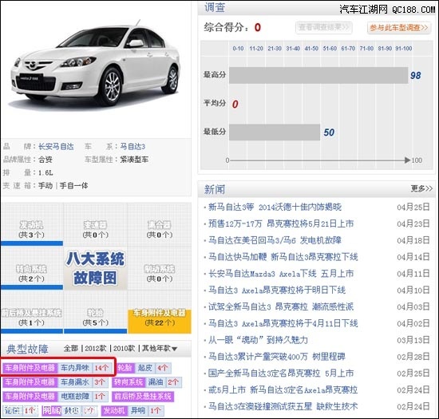Switch to the 2012款 filter
The width and height of the screenshot is (439, 419).
pyautogui.click(x=96, y=349)
